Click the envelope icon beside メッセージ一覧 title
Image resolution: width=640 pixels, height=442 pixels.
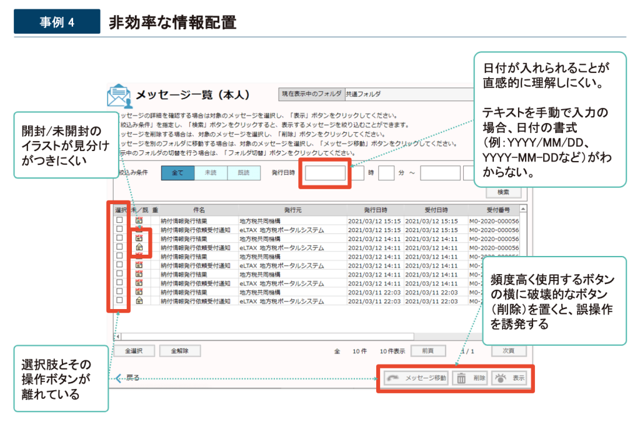point(119,96)
